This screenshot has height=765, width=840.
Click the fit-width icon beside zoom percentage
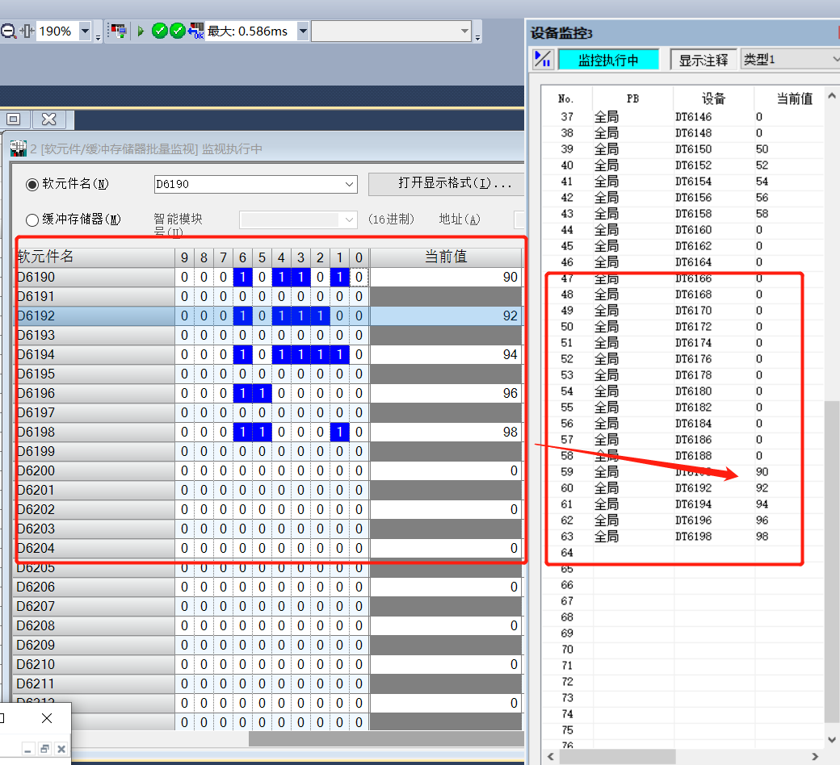click(x=27, y=31)
